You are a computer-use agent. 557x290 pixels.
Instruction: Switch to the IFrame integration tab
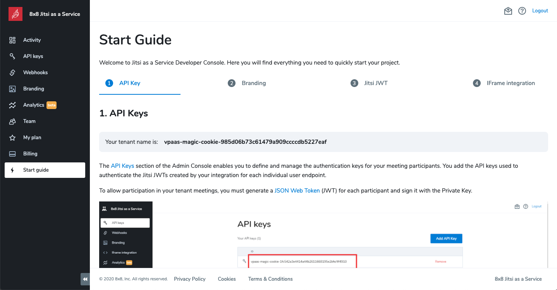coord(504,83)
